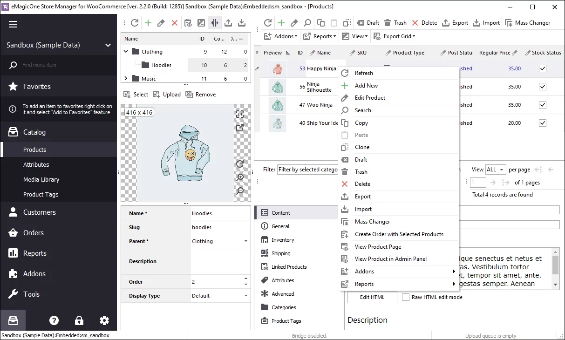Click refresh icon in products toolbar
This screenshot has width=565, height=340.
tap(268, 23)
